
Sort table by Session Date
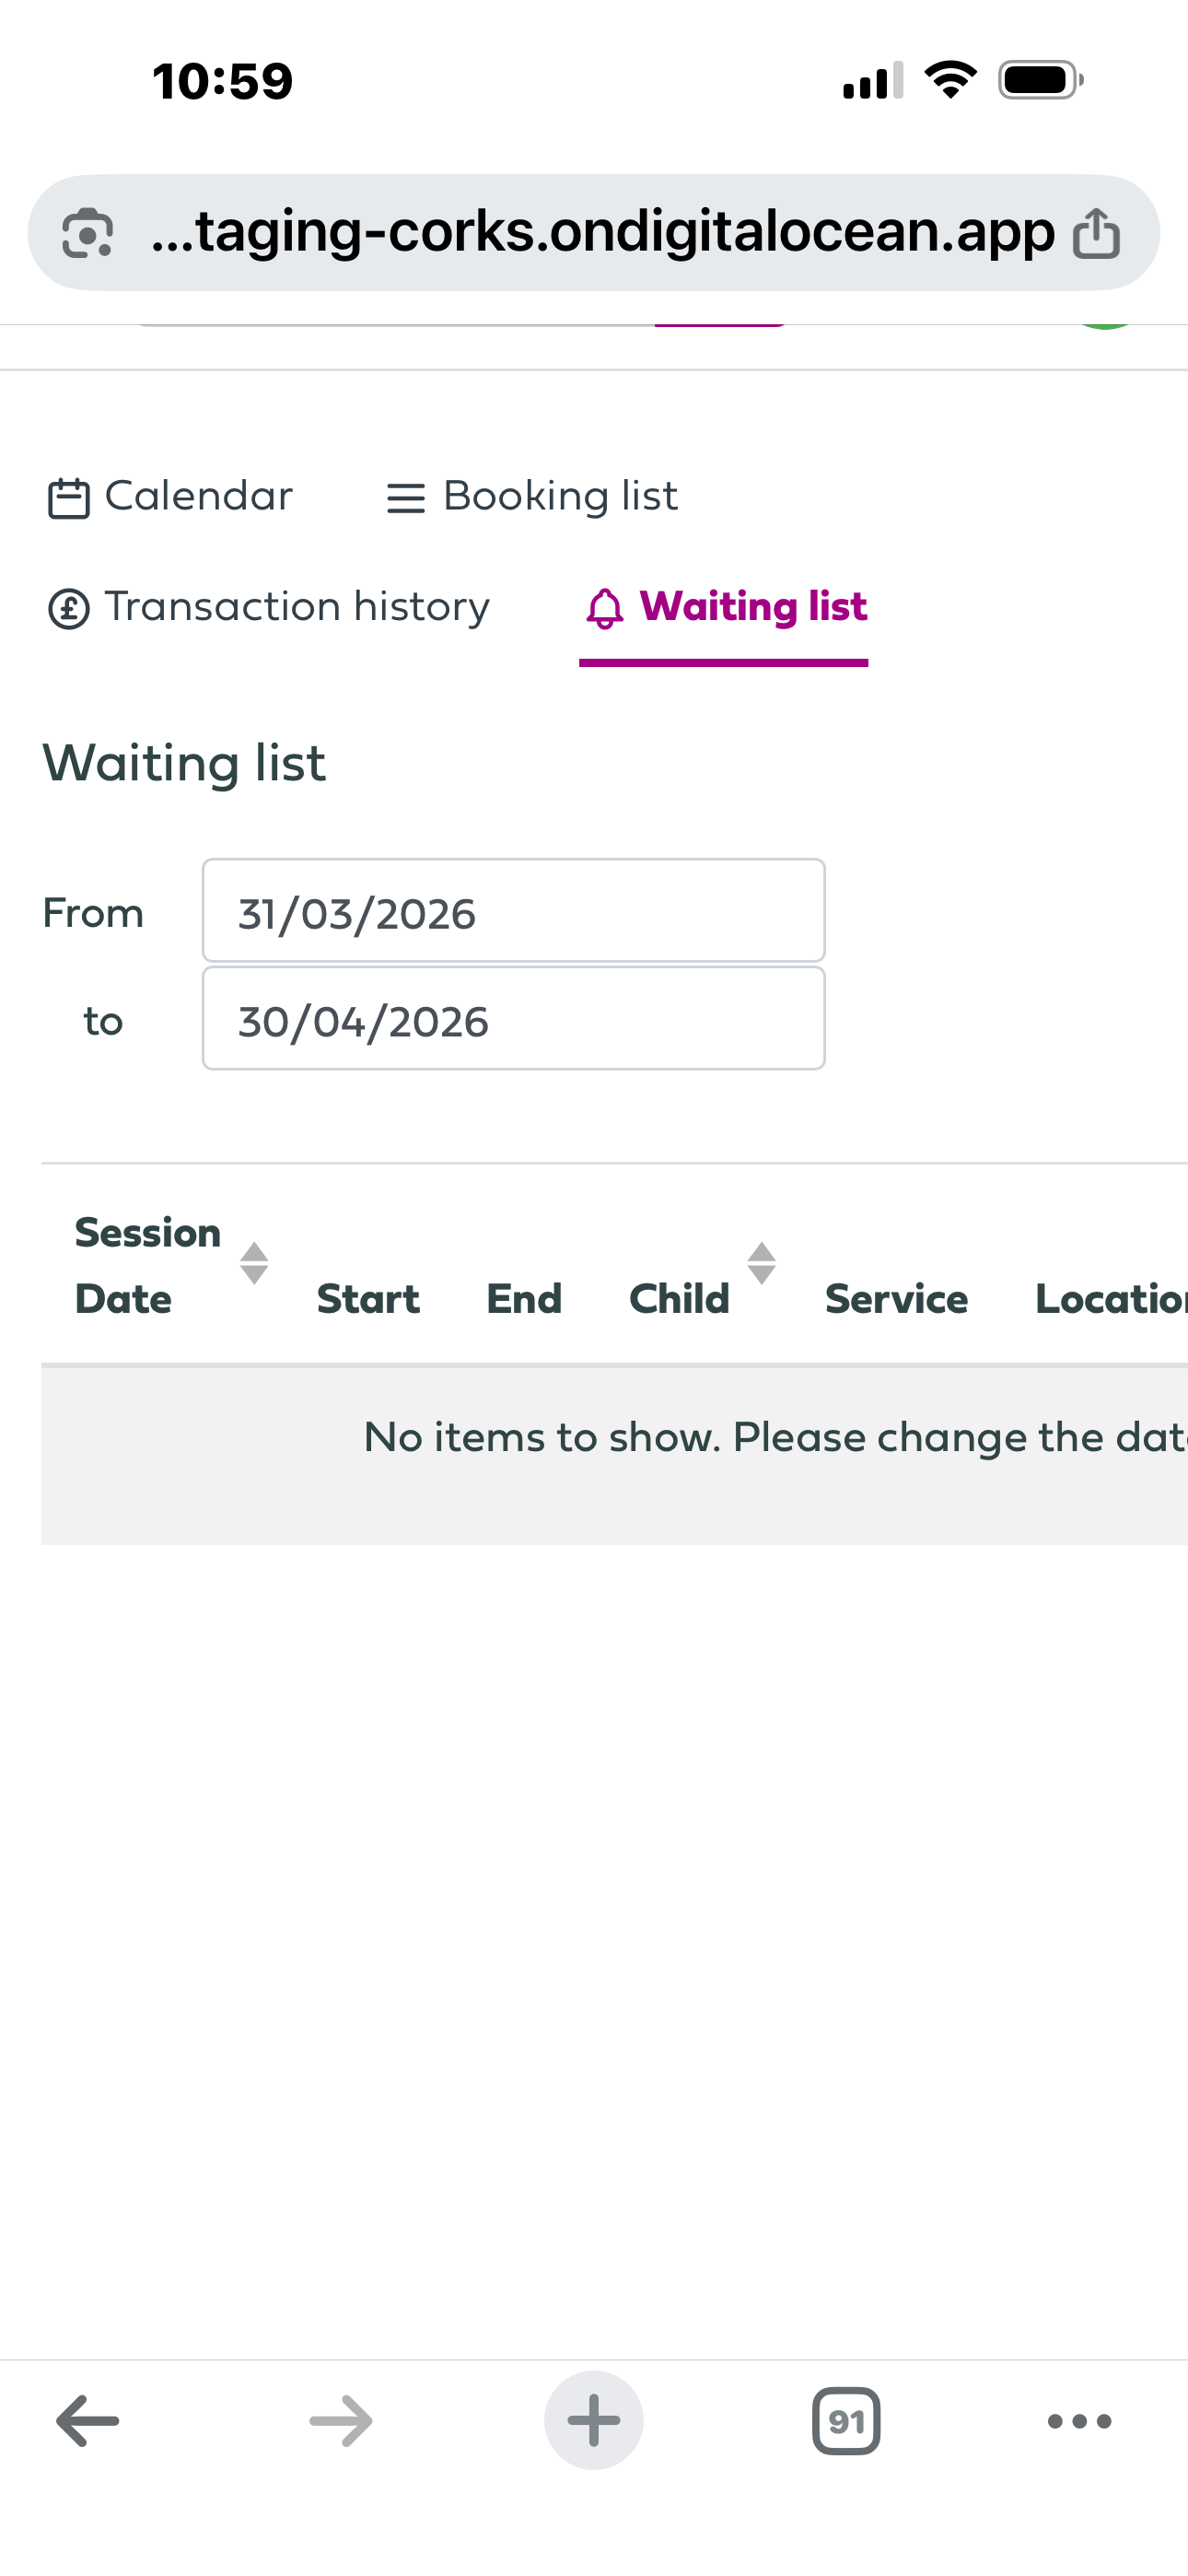point(254,1263)
